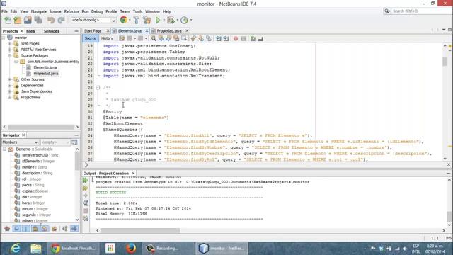The width and height of the screenshot is (453, 255).
Task: Click the Redo arrow in the main toolbar
Action: 61,21
